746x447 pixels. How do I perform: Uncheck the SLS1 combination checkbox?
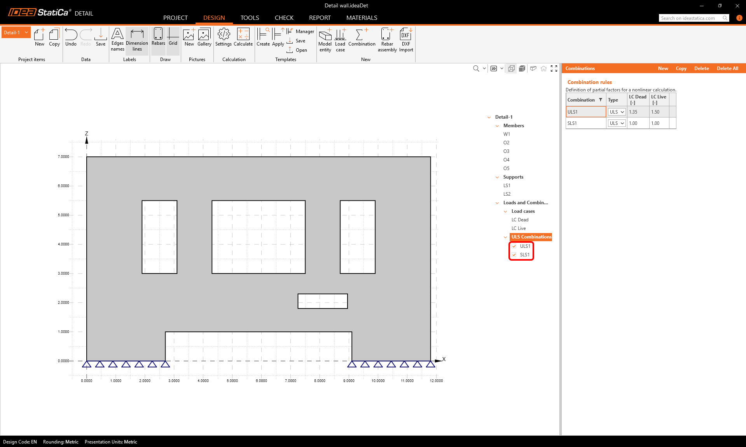[x=514, y=255]
